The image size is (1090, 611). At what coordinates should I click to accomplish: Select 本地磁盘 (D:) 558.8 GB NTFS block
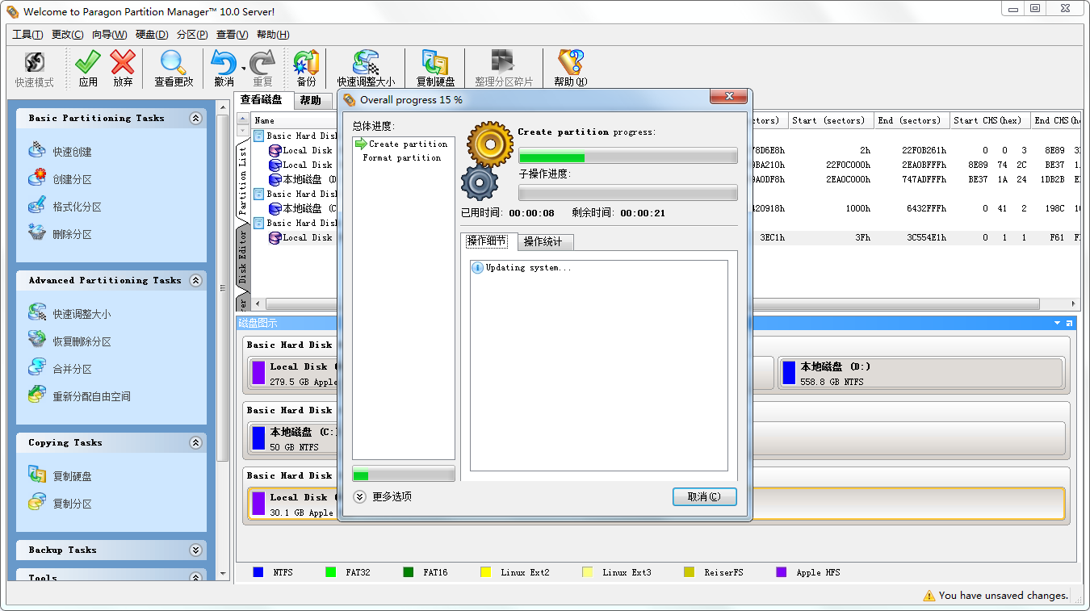920,374
